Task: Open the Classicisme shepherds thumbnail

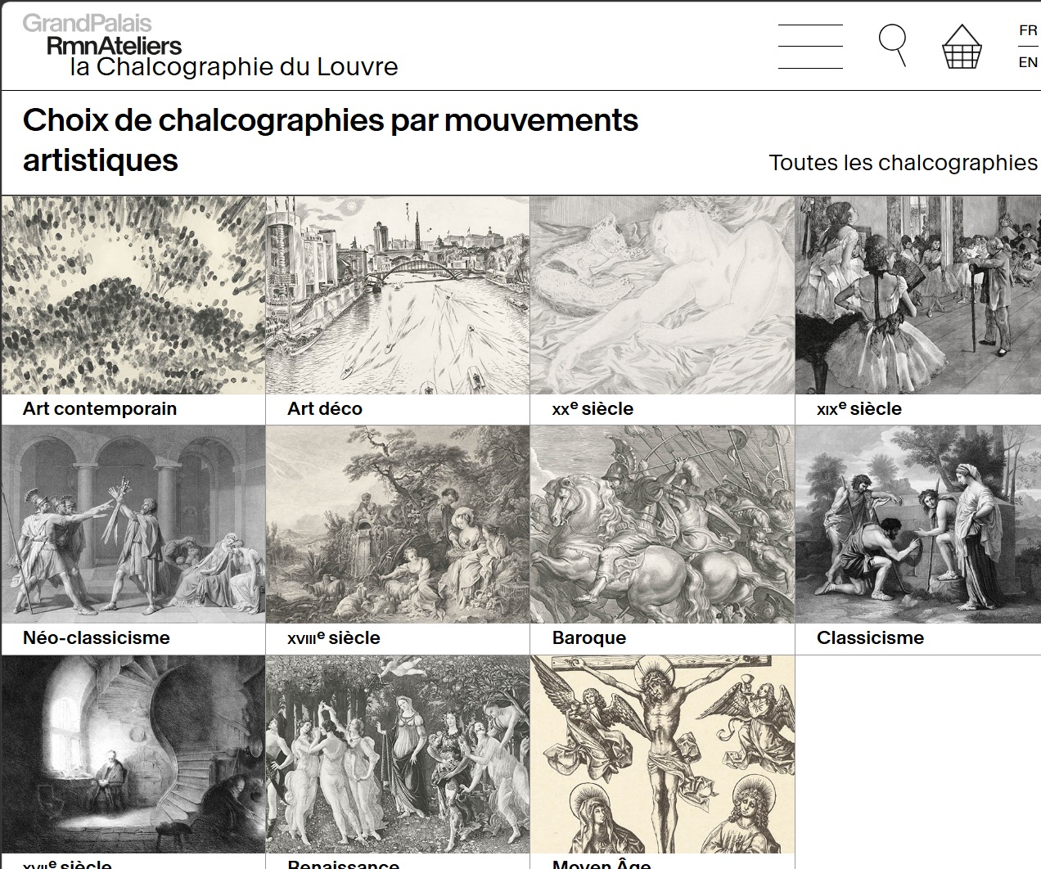Action: tap(918, 524)
